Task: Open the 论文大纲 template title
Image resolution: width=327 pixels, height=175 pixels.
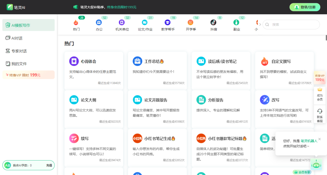Action: click(89, 100)
